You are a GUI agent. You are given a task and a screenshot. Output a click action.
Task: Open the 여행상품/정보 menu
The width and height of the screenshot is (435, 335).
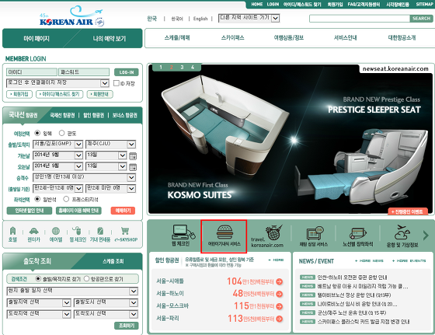[x=289, y=38]
